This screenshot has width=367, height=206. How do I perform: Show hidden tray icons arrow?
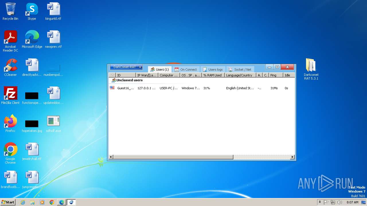click(x=320, y=202)
